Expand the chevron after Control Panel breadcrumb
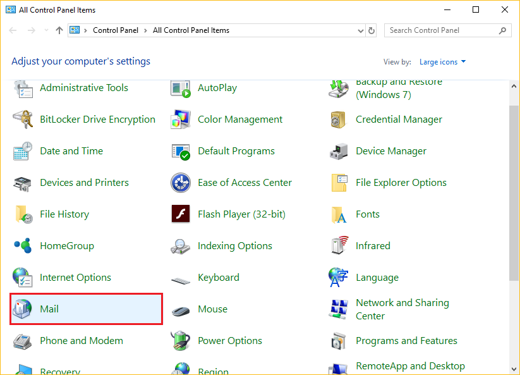Viewport: 520px width, 375px height. pos(145,30)
